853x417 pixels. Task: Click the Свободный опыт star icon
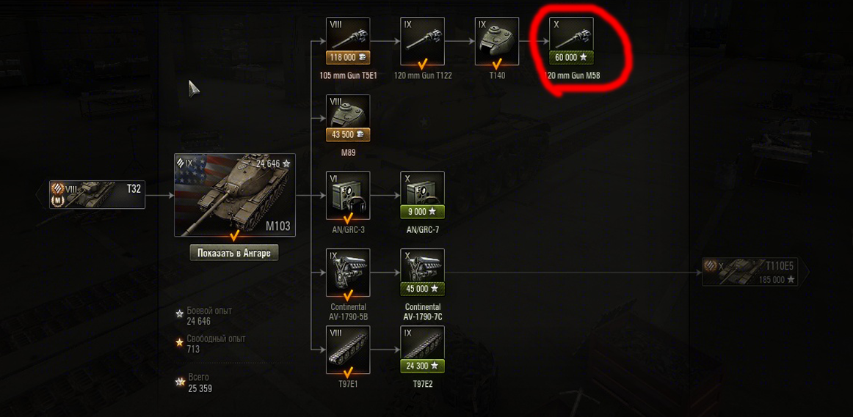[x=179, y=343]
